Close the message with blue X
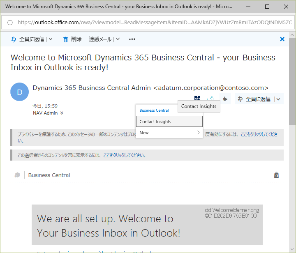Viewport: 296px width, 253px height. tap(282, 39)
